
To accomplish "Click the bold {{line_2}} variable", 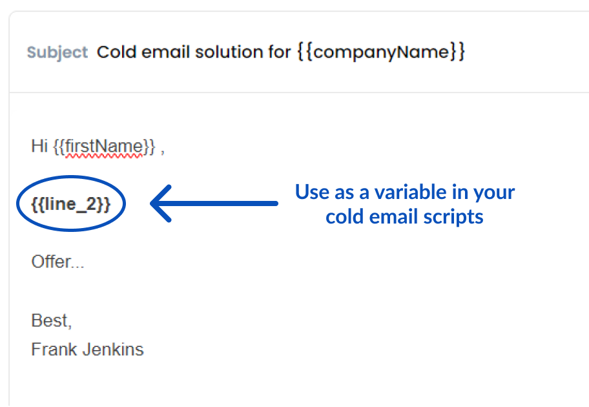I will [71, 204].
